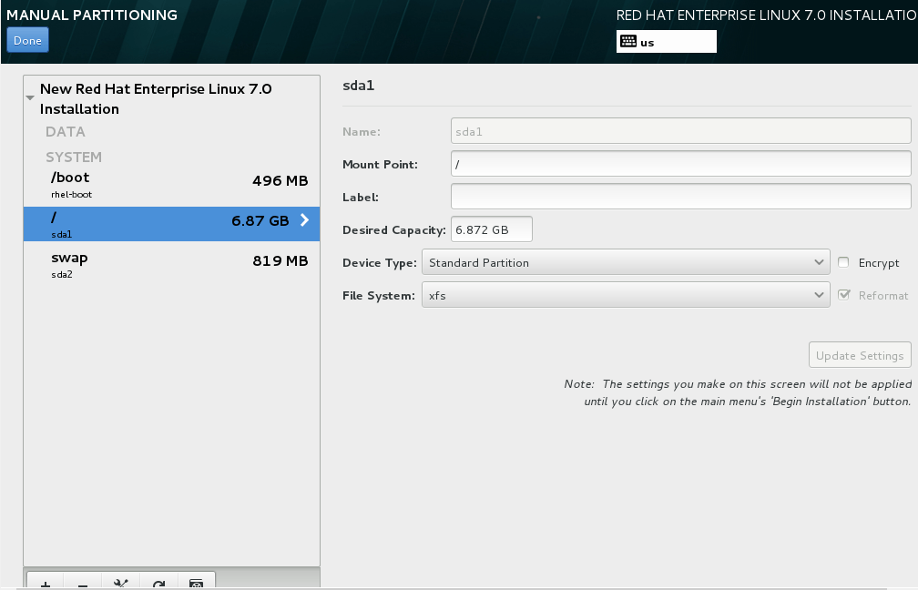Open the Device Type dropdown

pyautogui.click(x=626, y=262)
